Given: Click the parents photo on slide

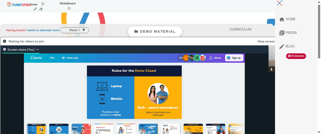Looking at the screenshot, I should coord(158,94).
